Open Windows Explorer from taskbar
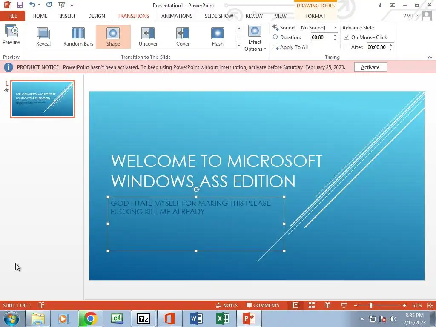The width and height of the screenshot is (436, 327). pos(38,318)
